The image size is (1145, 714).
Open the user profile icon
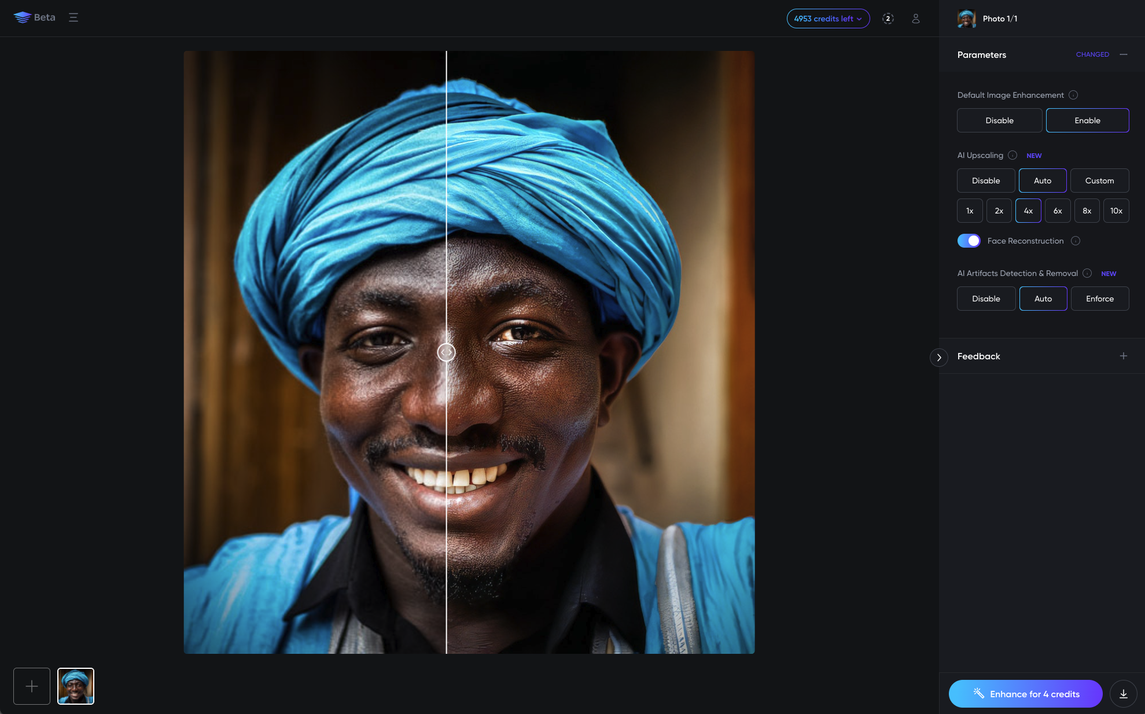(x=916, y=19)
